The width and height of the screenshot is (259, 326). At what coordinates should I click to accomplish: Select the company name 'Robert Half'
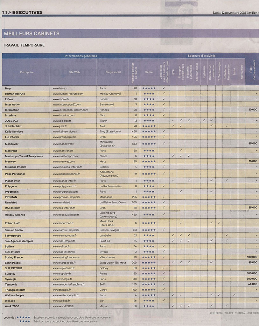click(12, 223)
